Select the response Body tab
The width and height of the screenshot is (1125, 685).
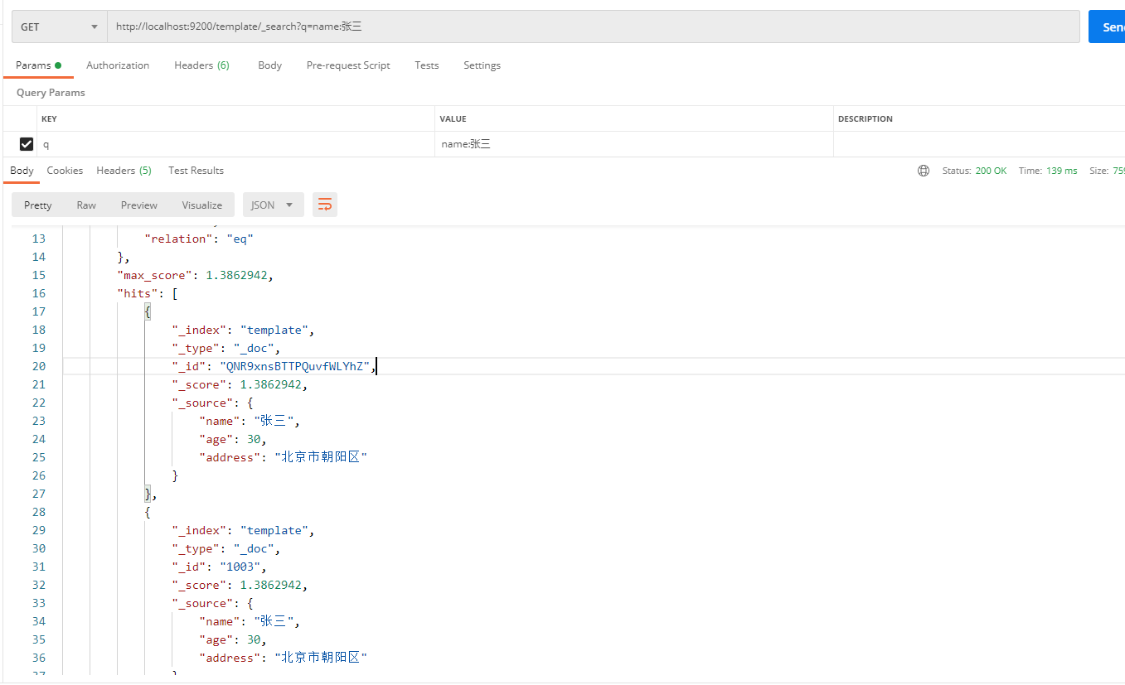(x=22, y=171)
